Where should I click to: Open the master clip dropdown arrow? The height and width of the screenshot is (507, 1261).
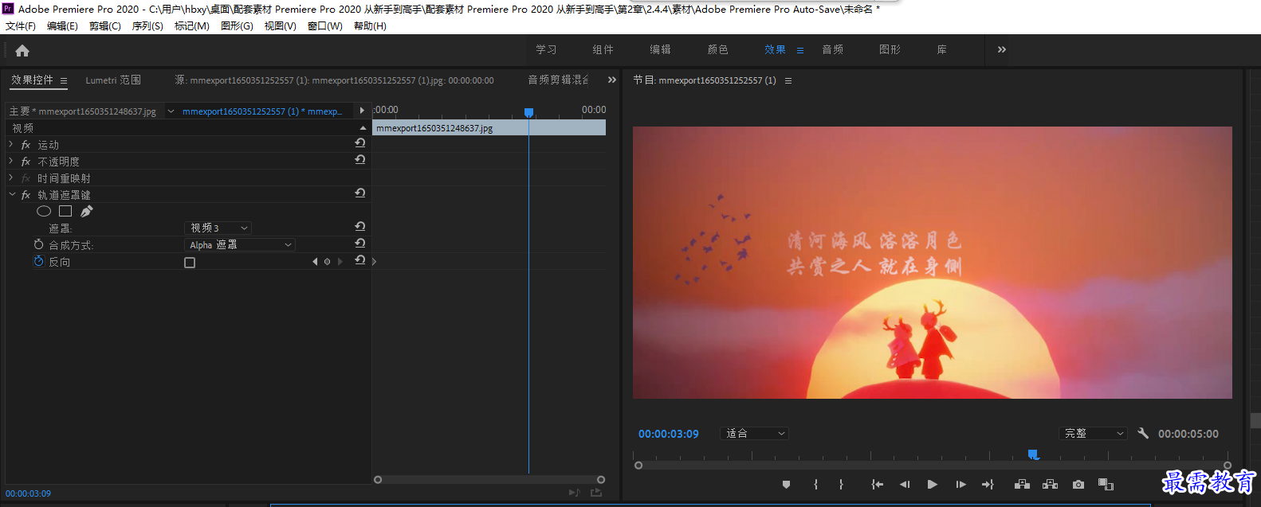(171, 111)
